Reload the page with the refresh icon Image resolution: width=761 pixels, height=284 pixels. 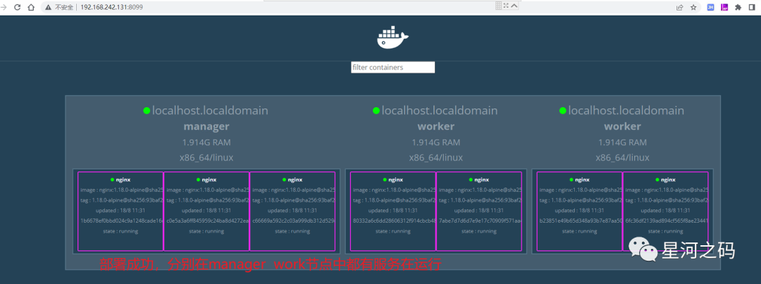(x=18, y=7)
